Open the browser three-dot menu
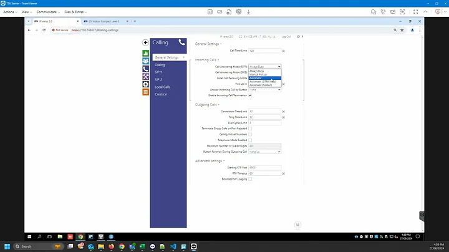449x252 pixels. 420,30
